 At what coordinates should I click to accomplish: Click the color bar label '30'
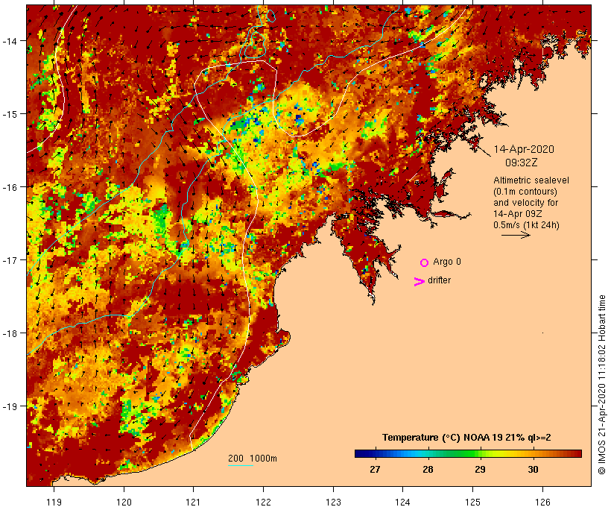pos(533,469)
